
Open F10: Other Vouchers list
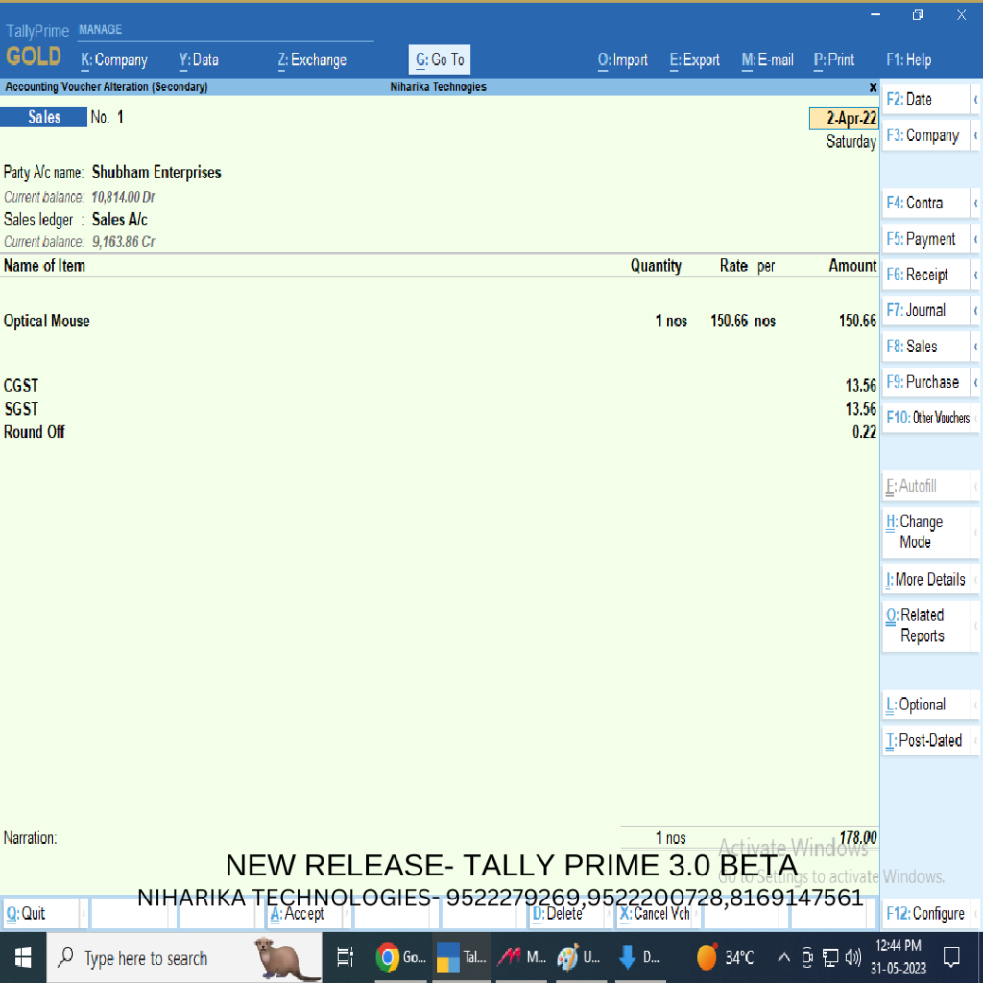(925, 419)
